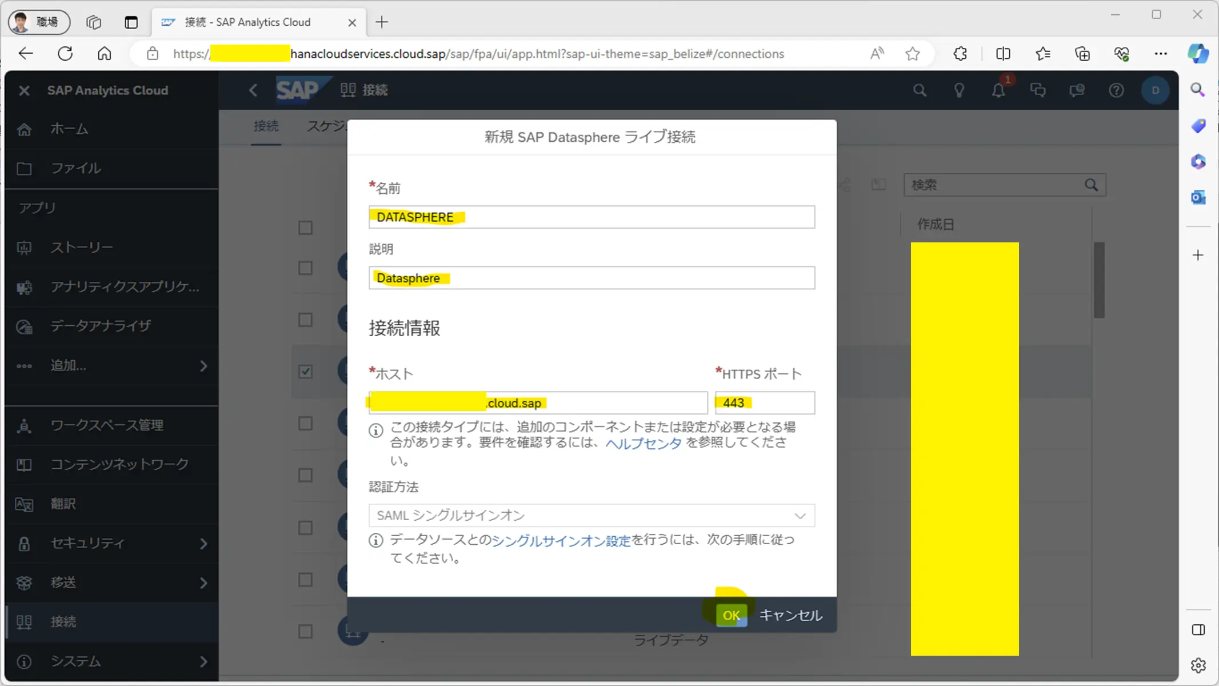Open the Edge Settings and more menu
This screenshot has width=1219, height=686.
(1161, 54)
